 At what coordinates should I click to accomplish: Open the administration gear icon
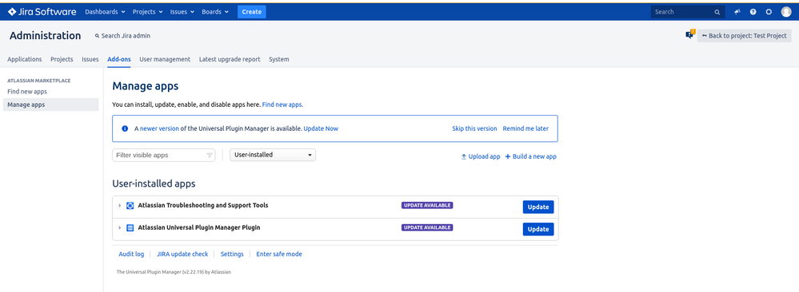pos(769,12)
